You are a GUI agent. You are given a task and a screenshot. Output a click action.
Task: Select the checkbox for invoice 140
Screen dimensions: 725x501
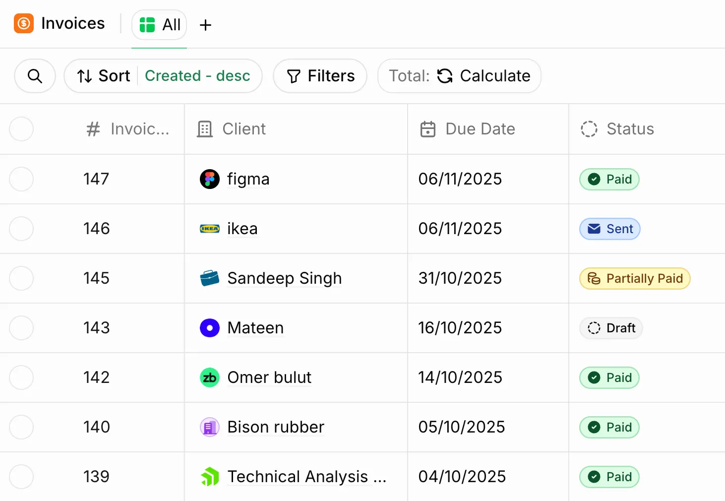pyautogui.click(x=21, y=427)
